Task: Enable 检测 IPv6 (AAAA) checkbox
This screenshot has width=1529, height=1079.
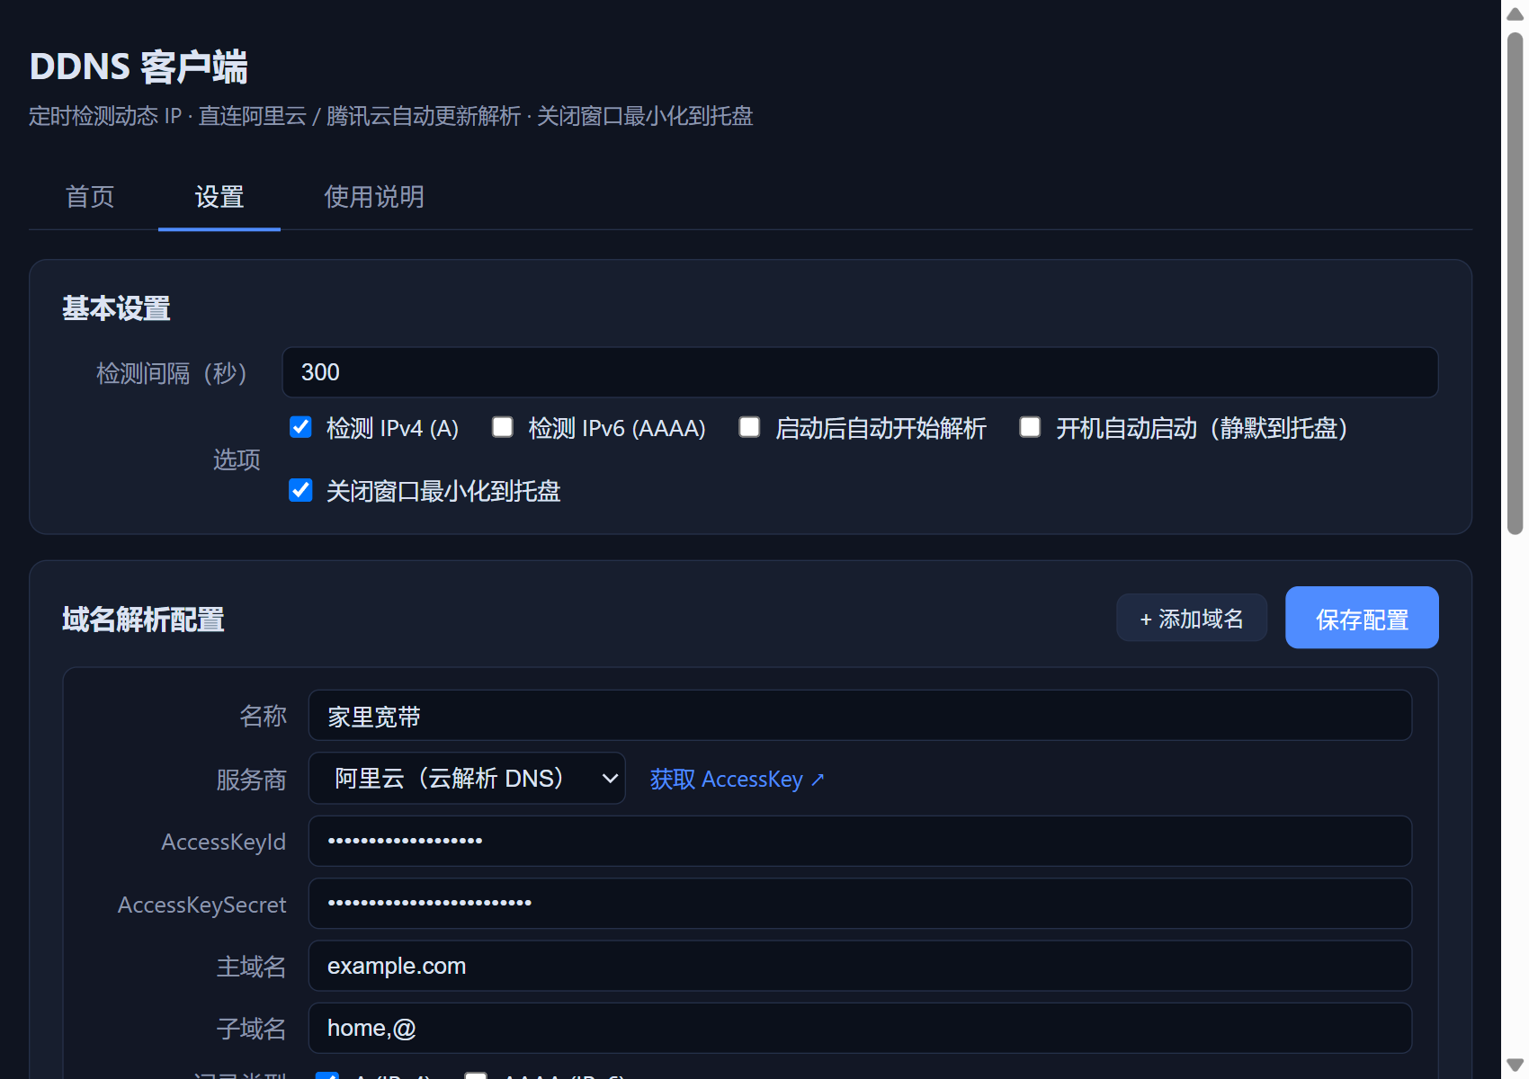Action: pyautogui.click(x=503, y=427)
